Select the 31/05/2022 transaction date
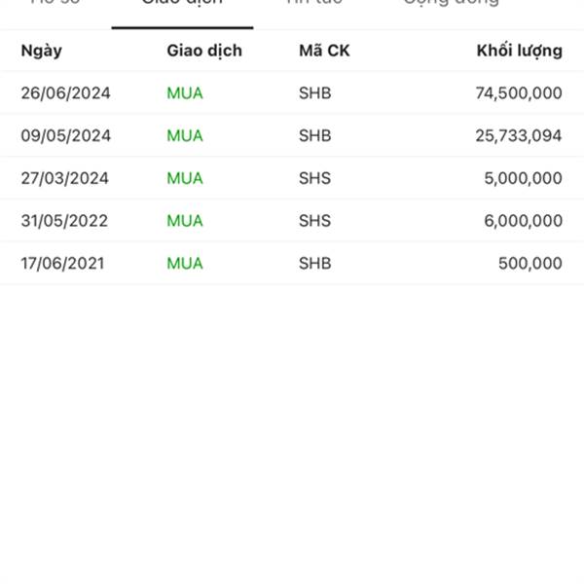The width and height of the screenshot is (584, 584). point(66,221)
